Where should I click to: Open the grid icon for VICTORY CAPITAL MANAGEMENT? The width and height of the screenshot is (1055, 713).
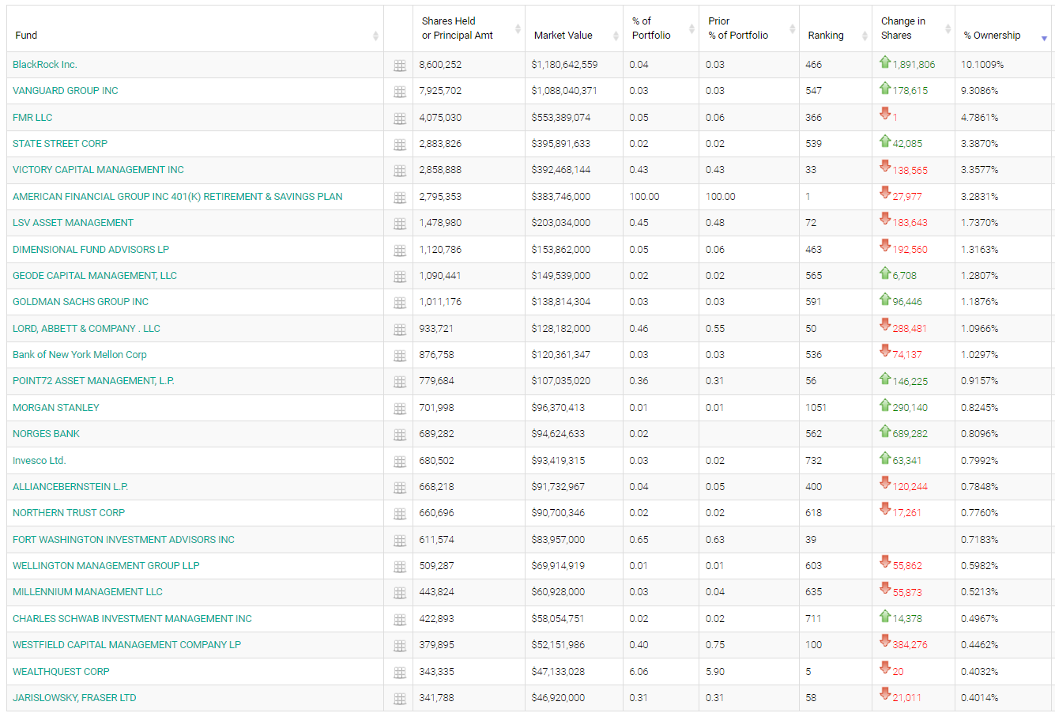pyautogui.click(x=400, y=171)
